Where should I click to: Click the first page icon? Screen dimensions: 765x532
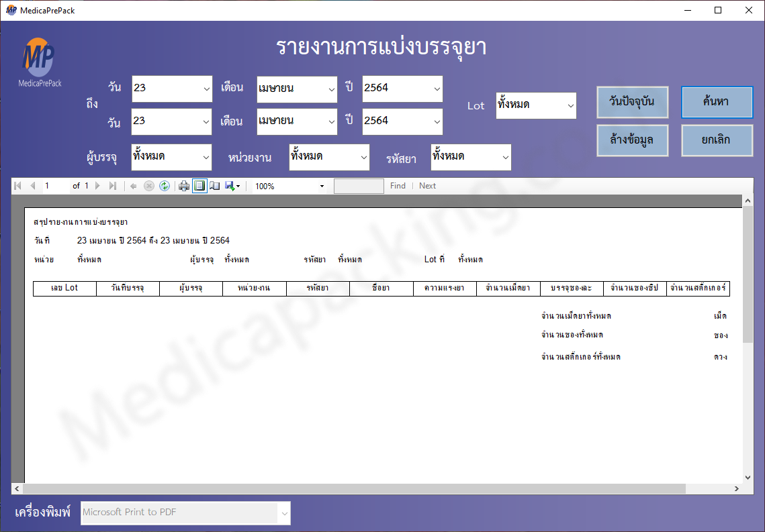click(x=17, y=186)
